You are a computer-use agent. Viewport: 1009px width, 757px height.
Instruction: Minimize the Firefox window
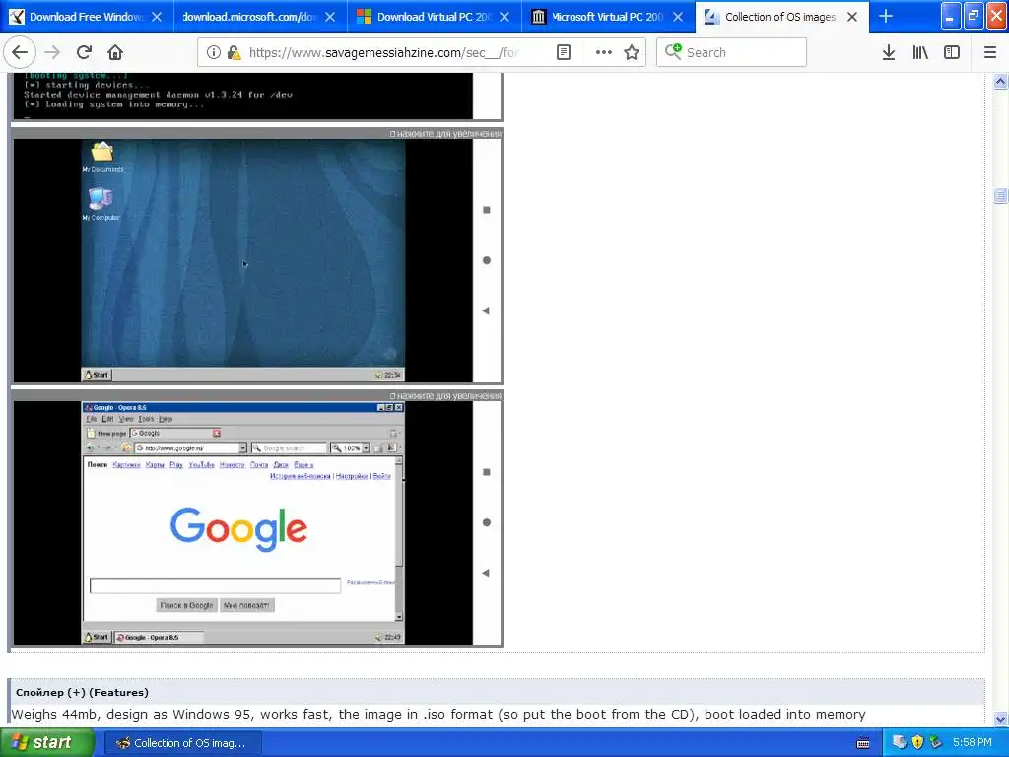click(951, 16)
